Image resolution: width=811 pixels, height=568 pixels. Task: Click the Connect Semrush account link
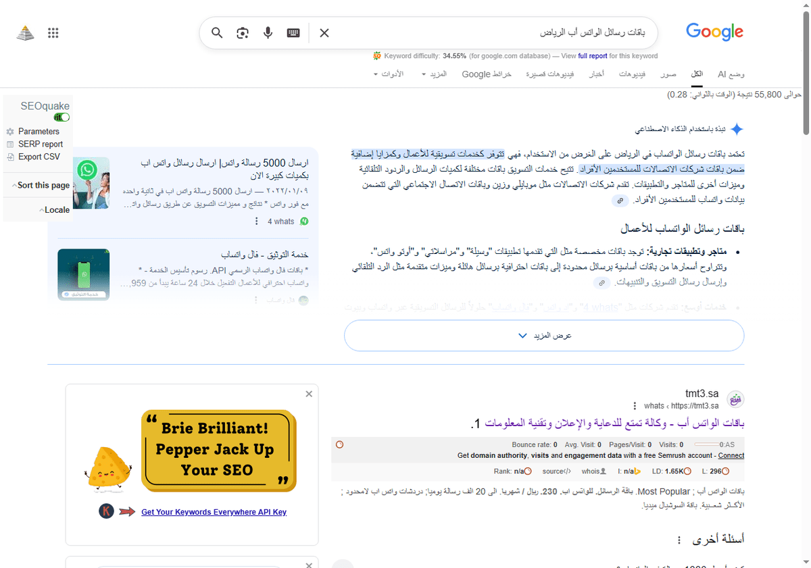point(731,455)
